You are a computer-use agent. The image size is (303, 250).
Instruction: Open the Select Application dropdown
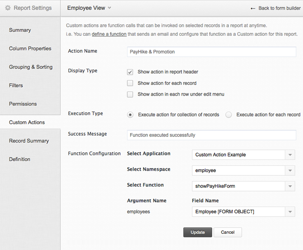tap(290, 155)
